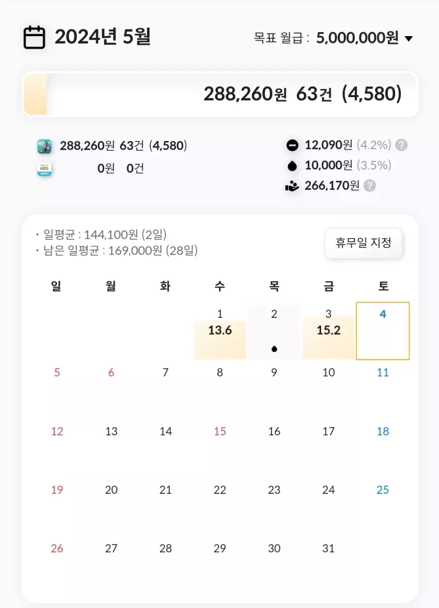Tap the 휴무일 지정 button
The width and height of the screenshot is (439, 608).
pyautogui.click(x=364, y=243)
